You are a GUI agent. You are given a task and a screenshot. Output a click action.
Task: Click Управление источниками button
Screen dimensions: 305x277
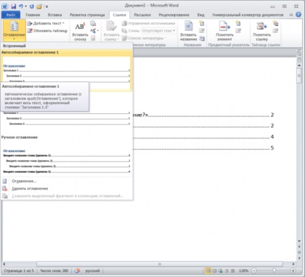[x=149, y=24]
